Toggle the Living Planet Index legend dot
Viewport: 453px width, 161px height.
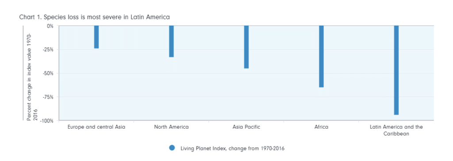(172, 148)
